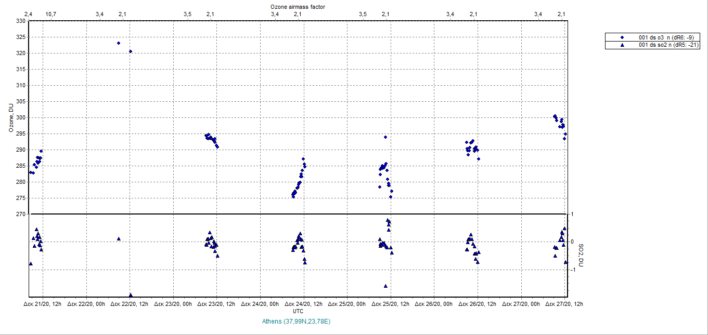
Task: Select the ozone point near 320 DU
Action: click(x=131, y=51)
